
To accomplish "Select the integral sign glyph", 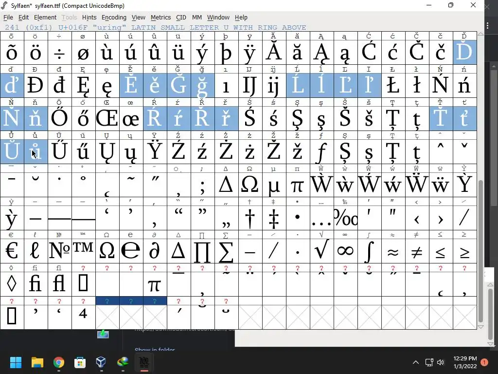I will coord(369,251).
